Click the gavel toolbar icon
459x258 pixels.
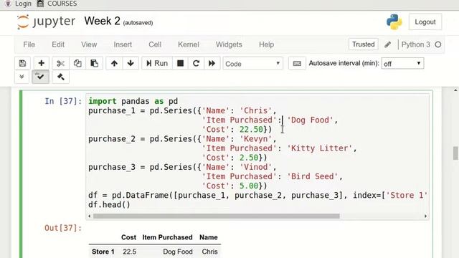pyautogui.click(x=60, y=77)
